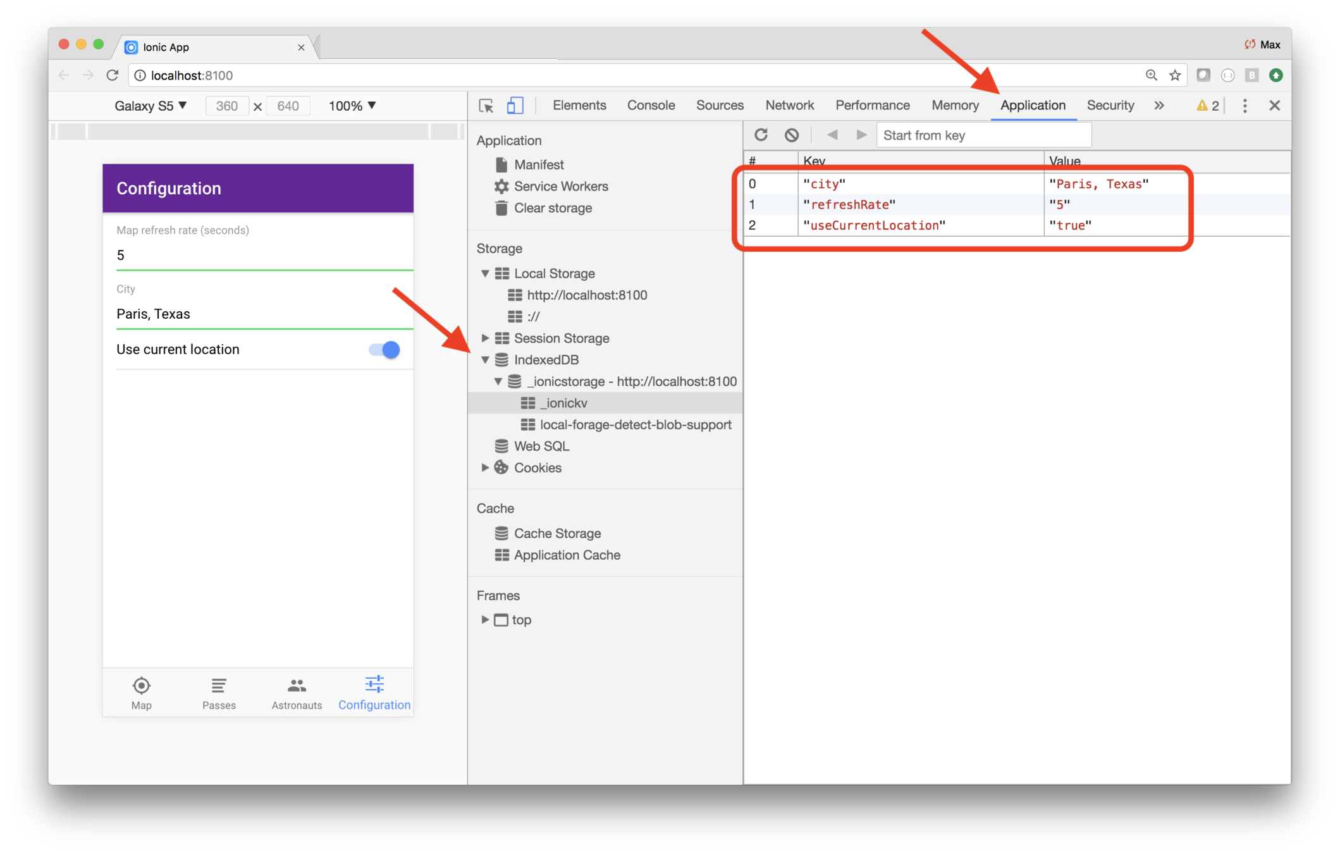Image resolution: width=1340 pixels, height=854 pixels.
Task: Click the inspect element picker icon
Action: 486,106
